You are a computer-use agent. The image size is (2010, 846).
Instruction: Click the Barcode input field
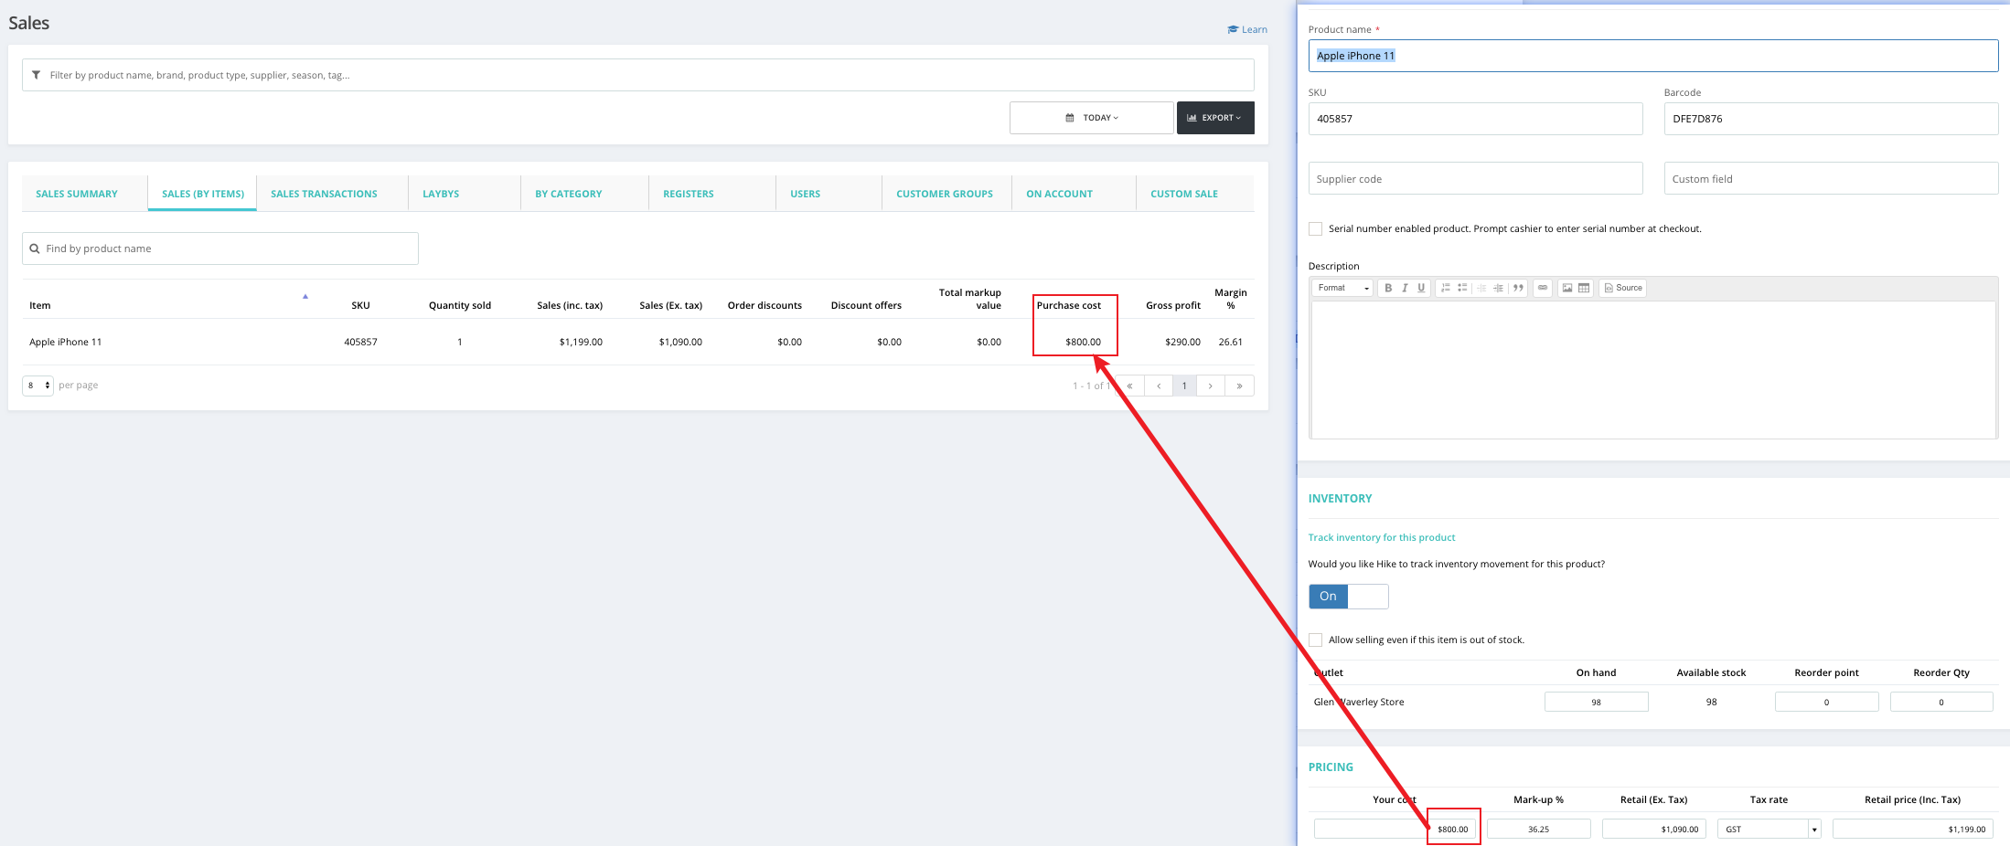tap(1832, 119)
